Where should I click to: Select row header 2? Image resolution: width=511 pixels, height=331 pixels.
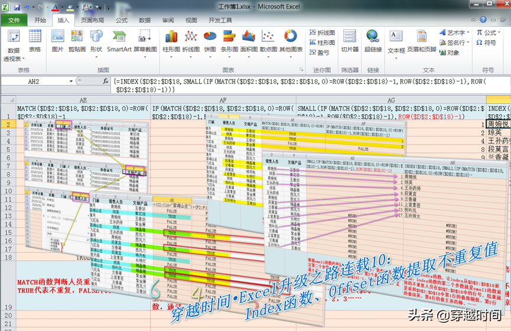(8, 124)
